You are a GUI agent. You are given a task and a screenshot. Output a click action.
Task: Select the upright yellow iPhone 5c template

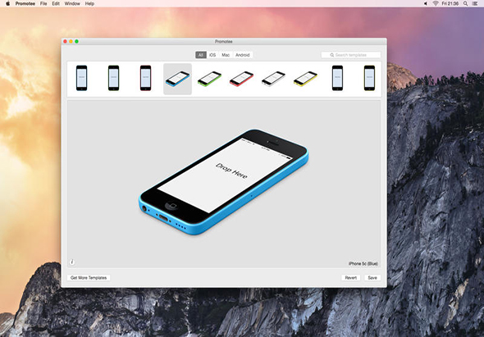tap(369, 78)
